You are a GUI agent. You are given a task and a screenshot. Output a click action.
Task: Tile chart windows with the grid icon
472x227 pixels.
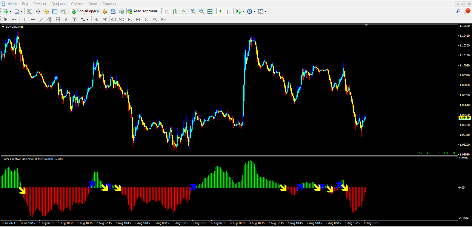click(x=210, y=11)
